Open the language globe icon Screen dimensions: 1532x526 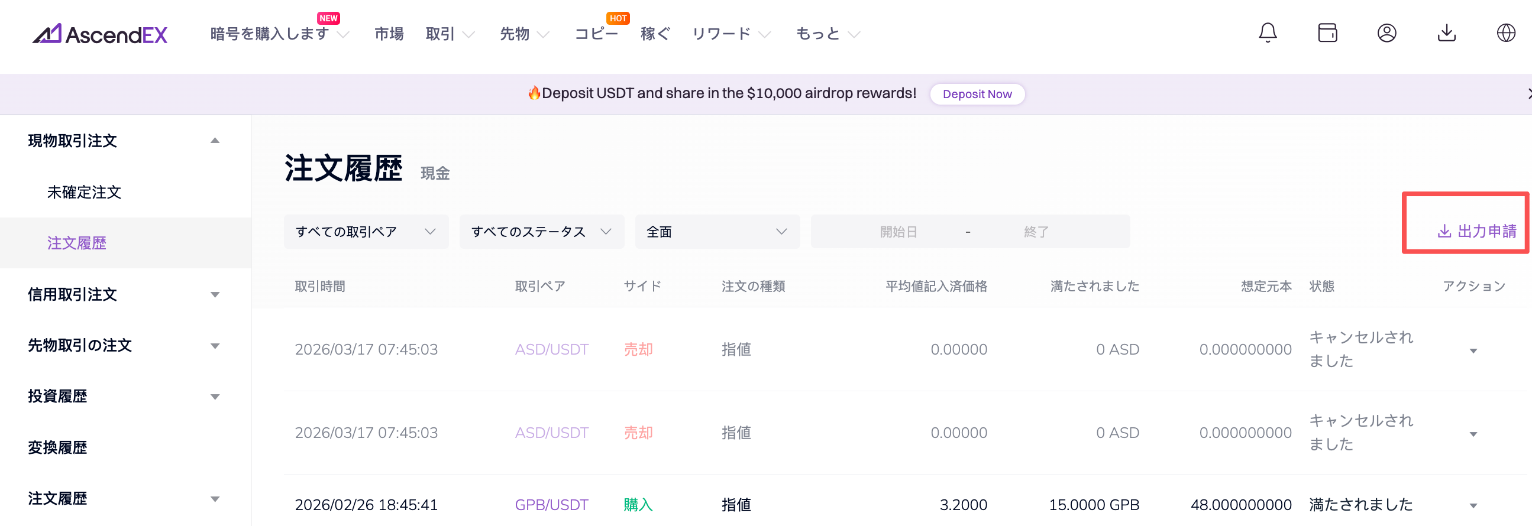pyautogui.click(x=1505, y=33)
